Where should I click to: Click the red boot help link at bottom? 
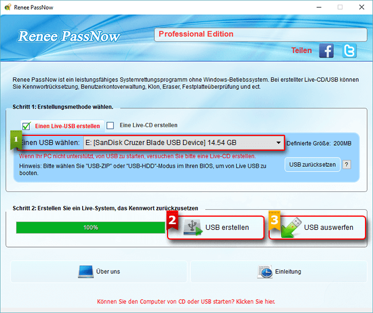click(186, 302)
